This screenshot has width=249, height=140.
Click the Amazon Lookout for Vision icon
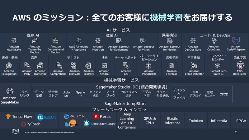point(143,41)
